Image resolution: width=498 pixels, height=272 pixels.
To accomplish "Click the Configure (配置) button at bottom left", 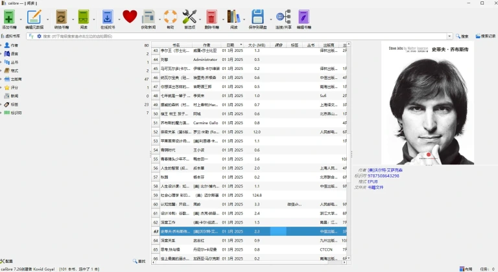I will click(x=6, y=261).
